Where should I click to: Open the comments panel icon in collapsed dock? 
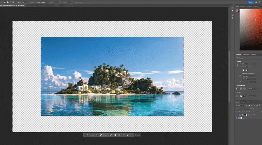[233, 11]
